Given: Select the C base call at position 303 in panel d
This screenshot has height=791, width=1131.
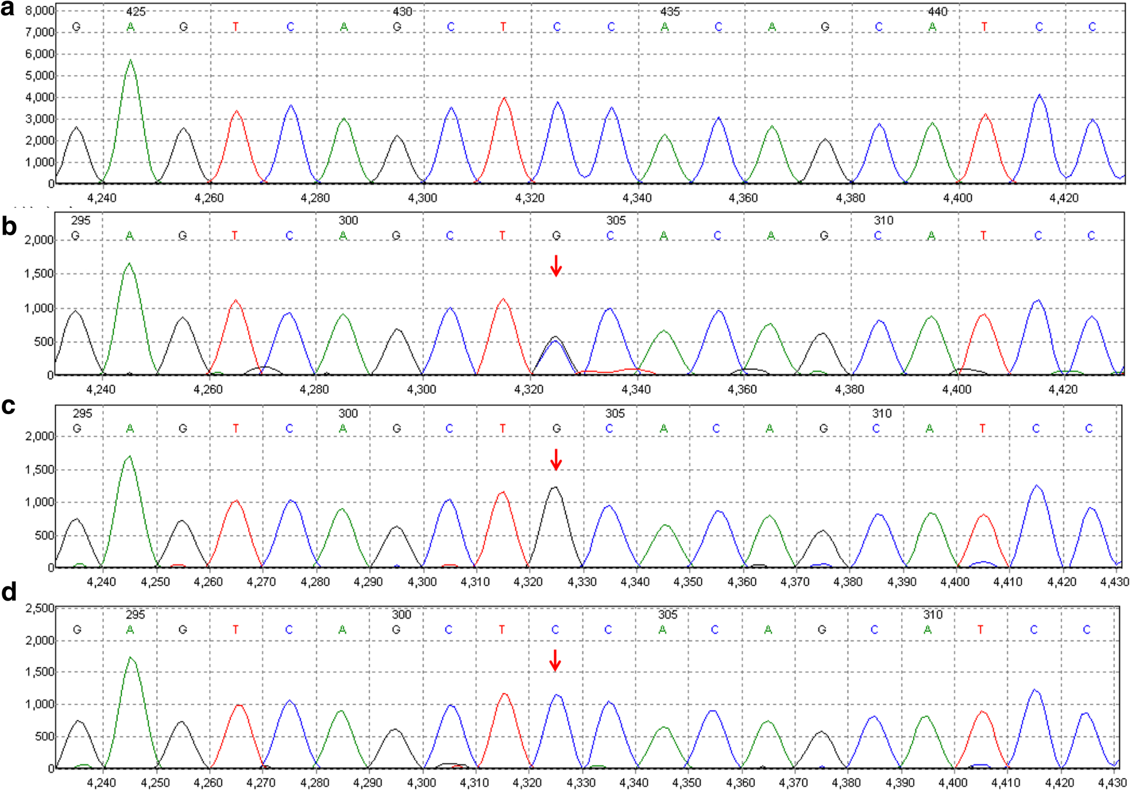Looking at the screenshot, I should (x=554, y=630).
